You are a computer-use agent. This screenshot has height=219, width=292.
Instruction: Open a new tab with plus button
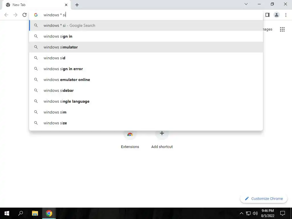click(x=77, y=5)
